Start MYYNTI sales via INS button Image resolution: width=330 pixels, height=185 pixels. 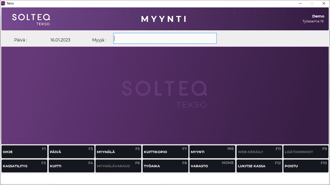pyautogui.click(x=212, y=152)
